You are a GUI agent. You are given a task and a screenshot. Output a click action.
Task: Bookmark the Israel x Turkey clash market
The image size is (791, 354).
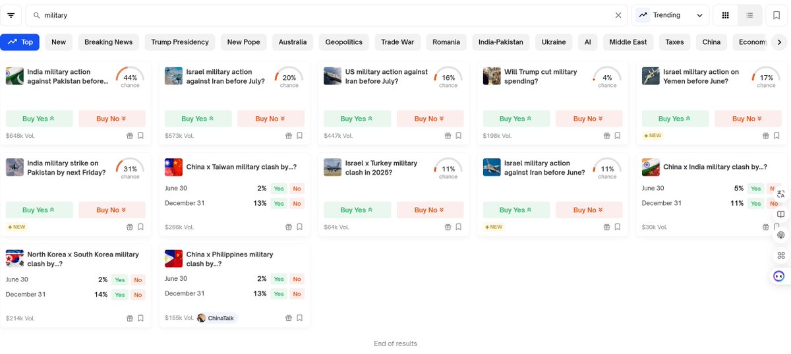(458, 227)
